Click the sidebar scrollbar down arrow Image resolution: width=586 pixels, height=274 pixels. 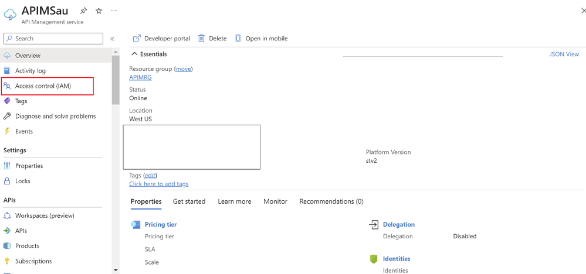point(116,270)
